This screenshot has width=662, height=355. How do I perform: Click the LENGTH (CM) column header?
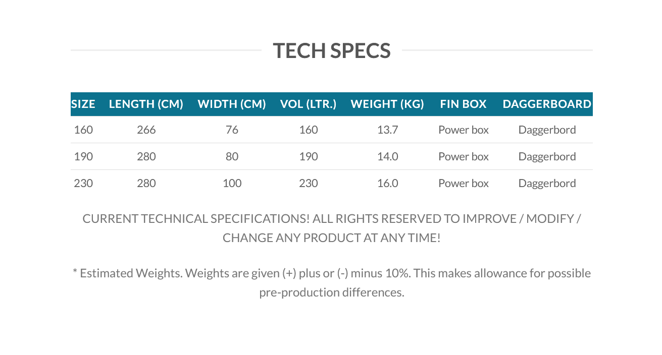(146, 104)
